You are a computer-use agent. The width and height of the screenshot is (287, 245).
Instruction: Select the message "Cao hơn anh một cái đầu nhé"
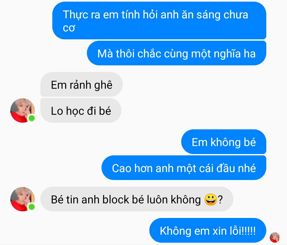(184, 168)
